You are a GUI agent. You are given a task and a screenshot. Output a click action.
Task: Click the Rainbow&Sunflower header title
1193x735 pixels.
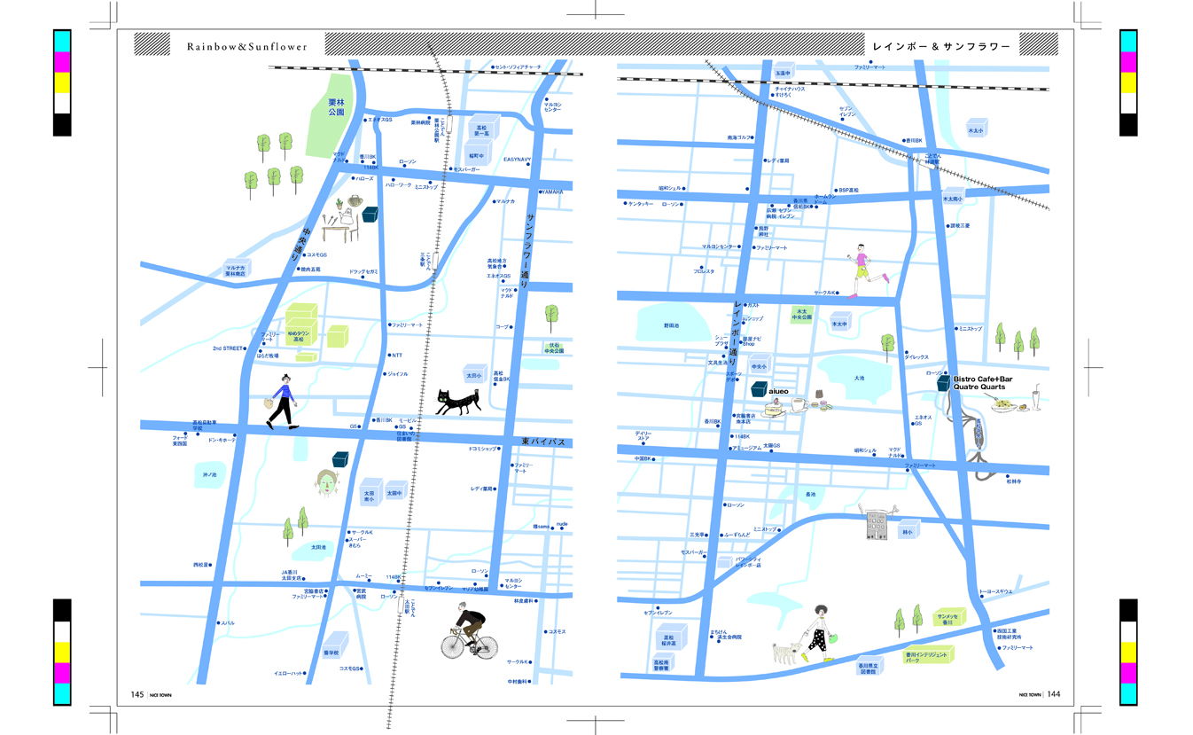(x=247, y=46)
